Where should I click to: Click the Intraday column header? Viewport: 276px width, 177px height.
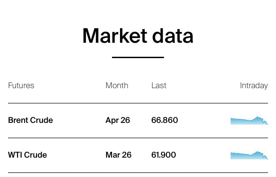click(254, 85)
